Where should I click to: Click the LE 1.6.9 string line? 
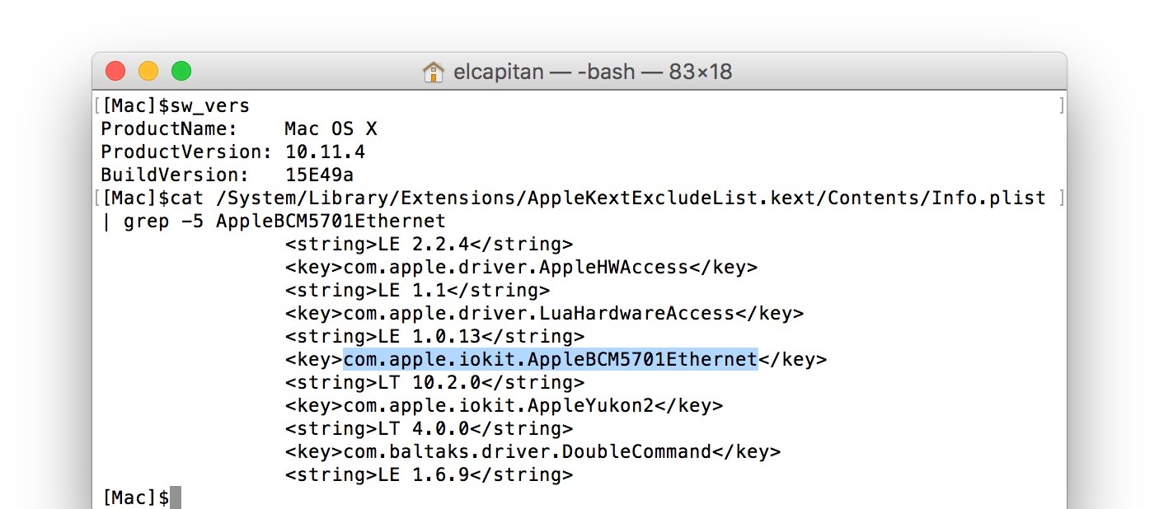[429, 474]
